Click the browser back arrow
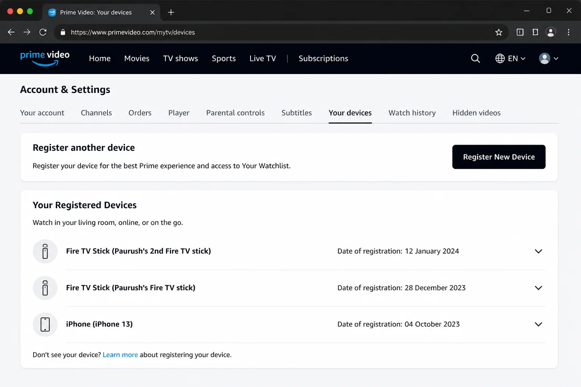 tap(11, 32)
